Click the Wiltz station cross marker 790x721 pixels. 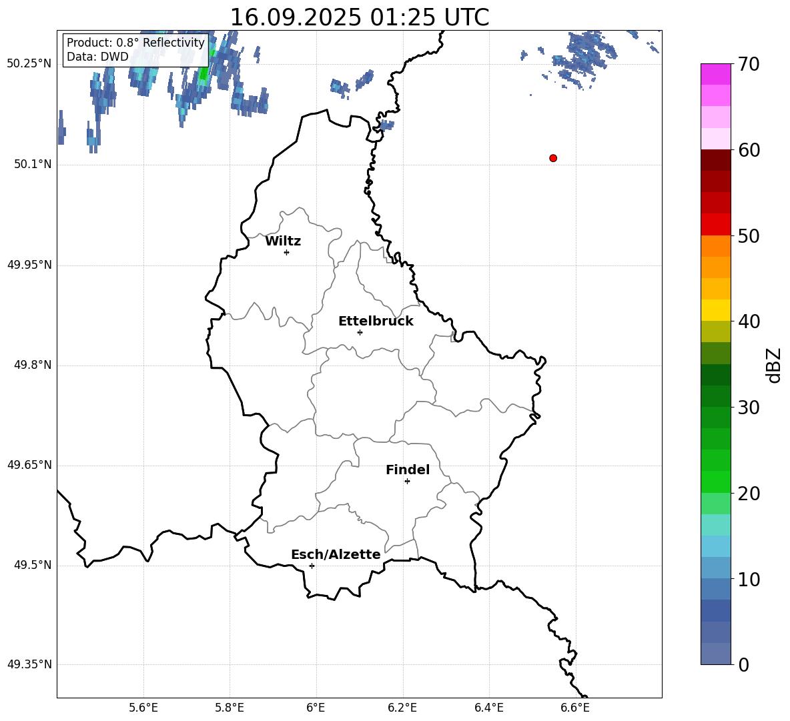tap(286, 252)
